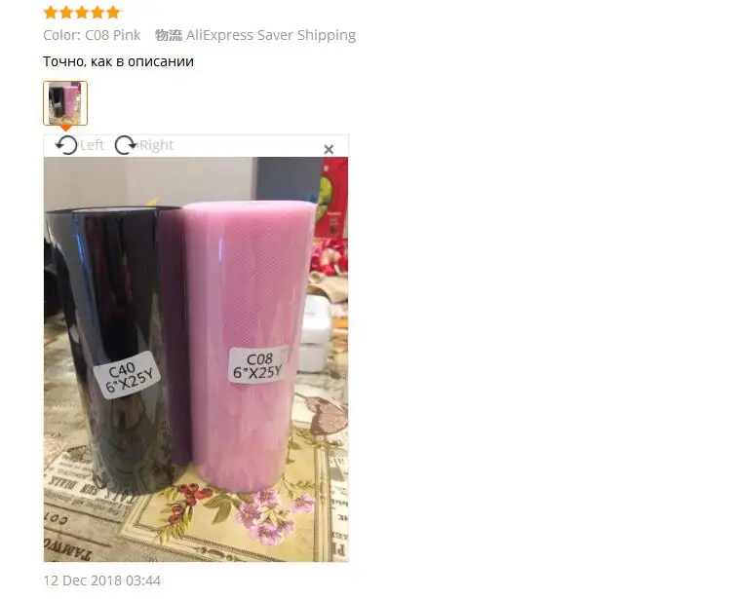The width and height of the screenshot is (738, 599).
Task: Click the rotate left arrow icon
Action: point(66,145)
